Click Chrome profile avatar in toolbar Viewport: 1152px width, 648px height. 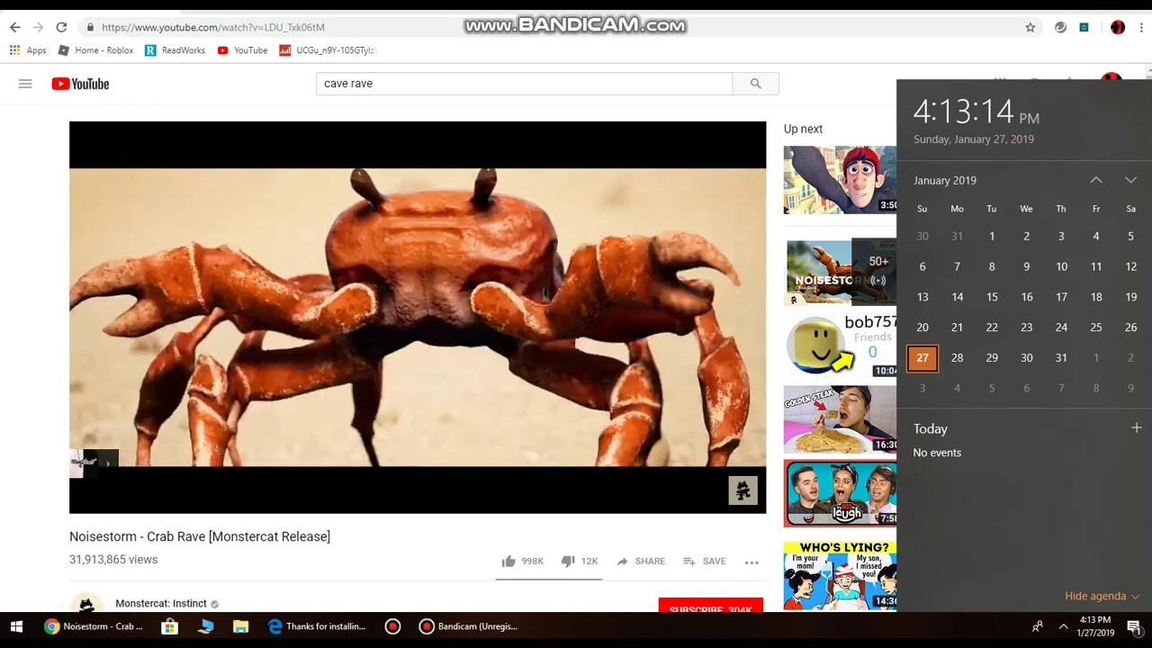tap(1118, 27)
